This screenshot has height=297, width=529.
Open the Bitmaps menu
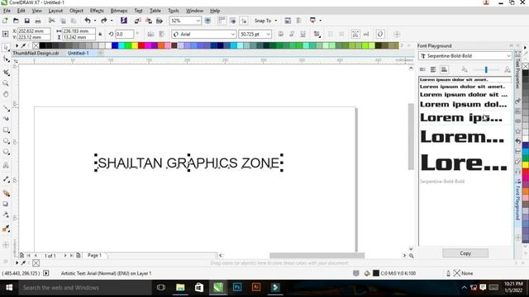119,11
